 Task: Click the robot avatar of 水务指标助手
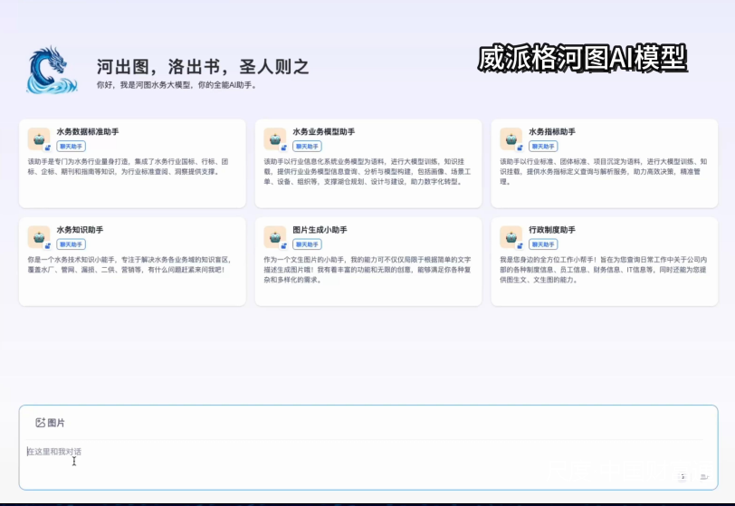click(x=511, y=138)
